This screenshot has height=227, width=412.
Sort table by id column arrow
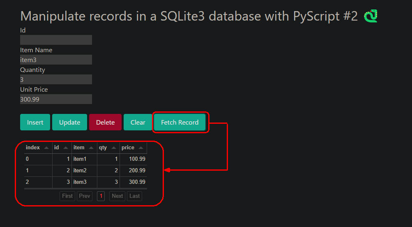[66, 148]
